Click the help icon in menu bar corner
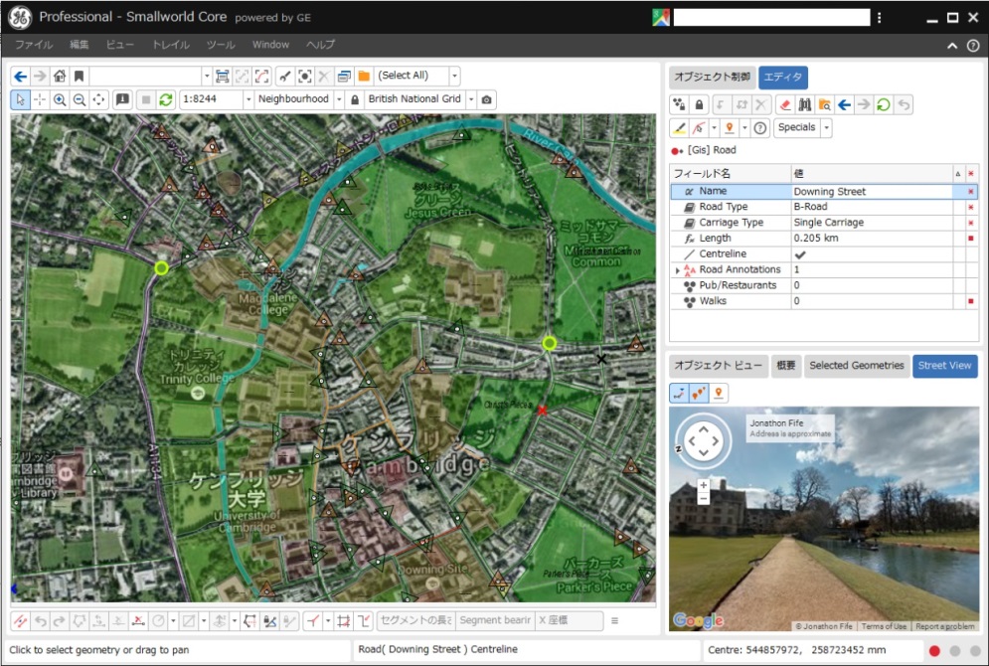 pyautogui.click(x=973, y=46)
